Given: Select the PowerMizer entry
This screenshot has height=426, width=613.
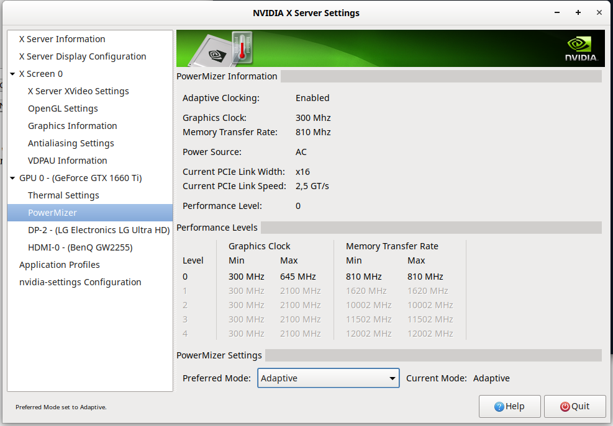Looking at the screenshot, I should (x=90, y=213).
